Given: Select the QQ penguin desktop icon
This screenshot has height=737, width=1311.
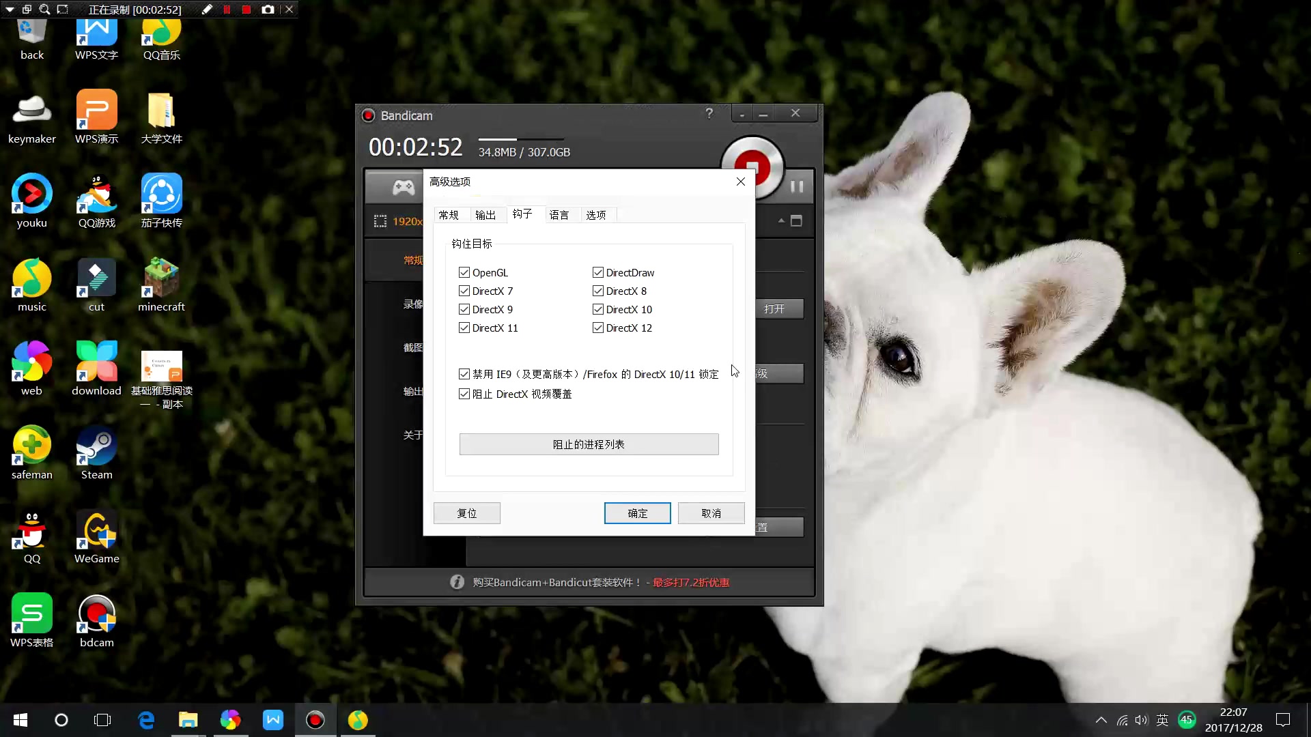Looking at the screenshot, I should point(32,537).
